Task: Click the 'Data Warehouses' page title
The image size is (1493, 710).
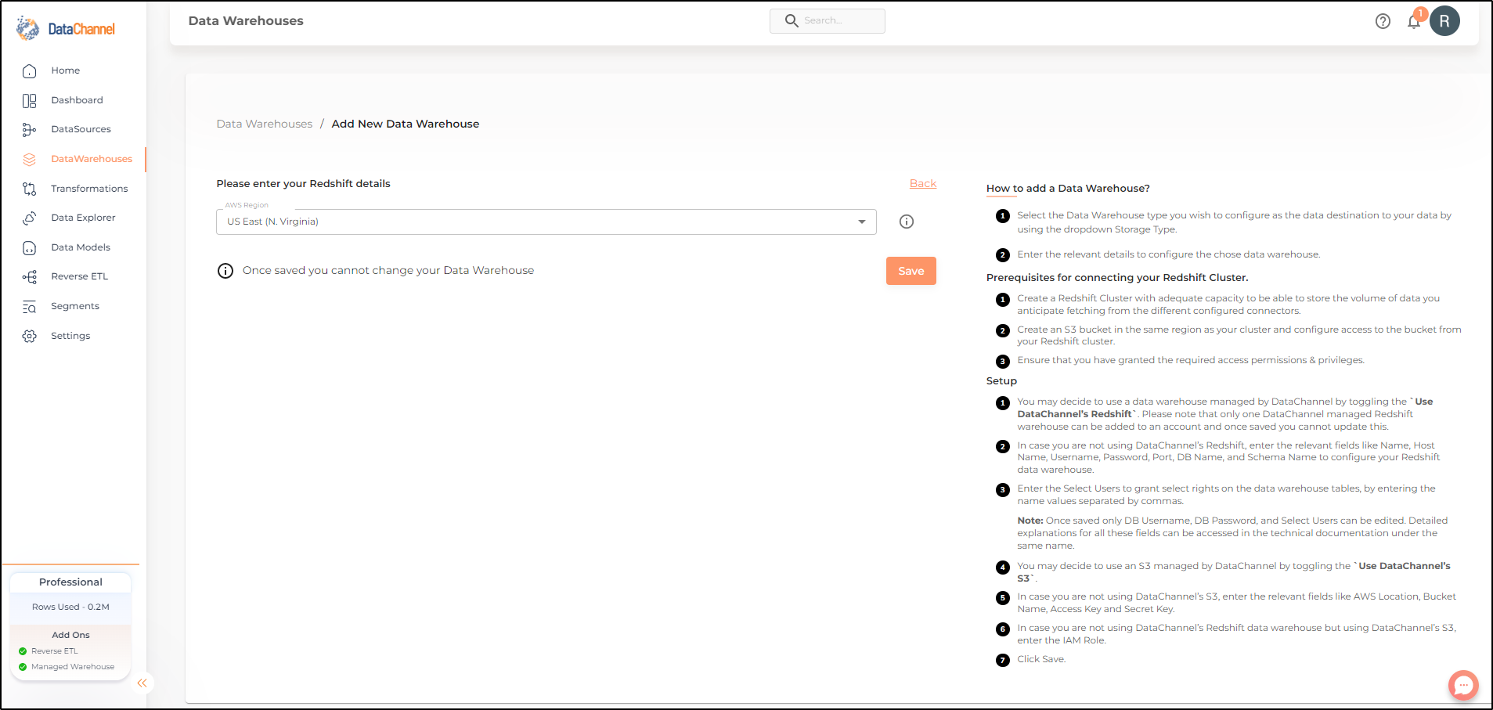Action: 246,21
